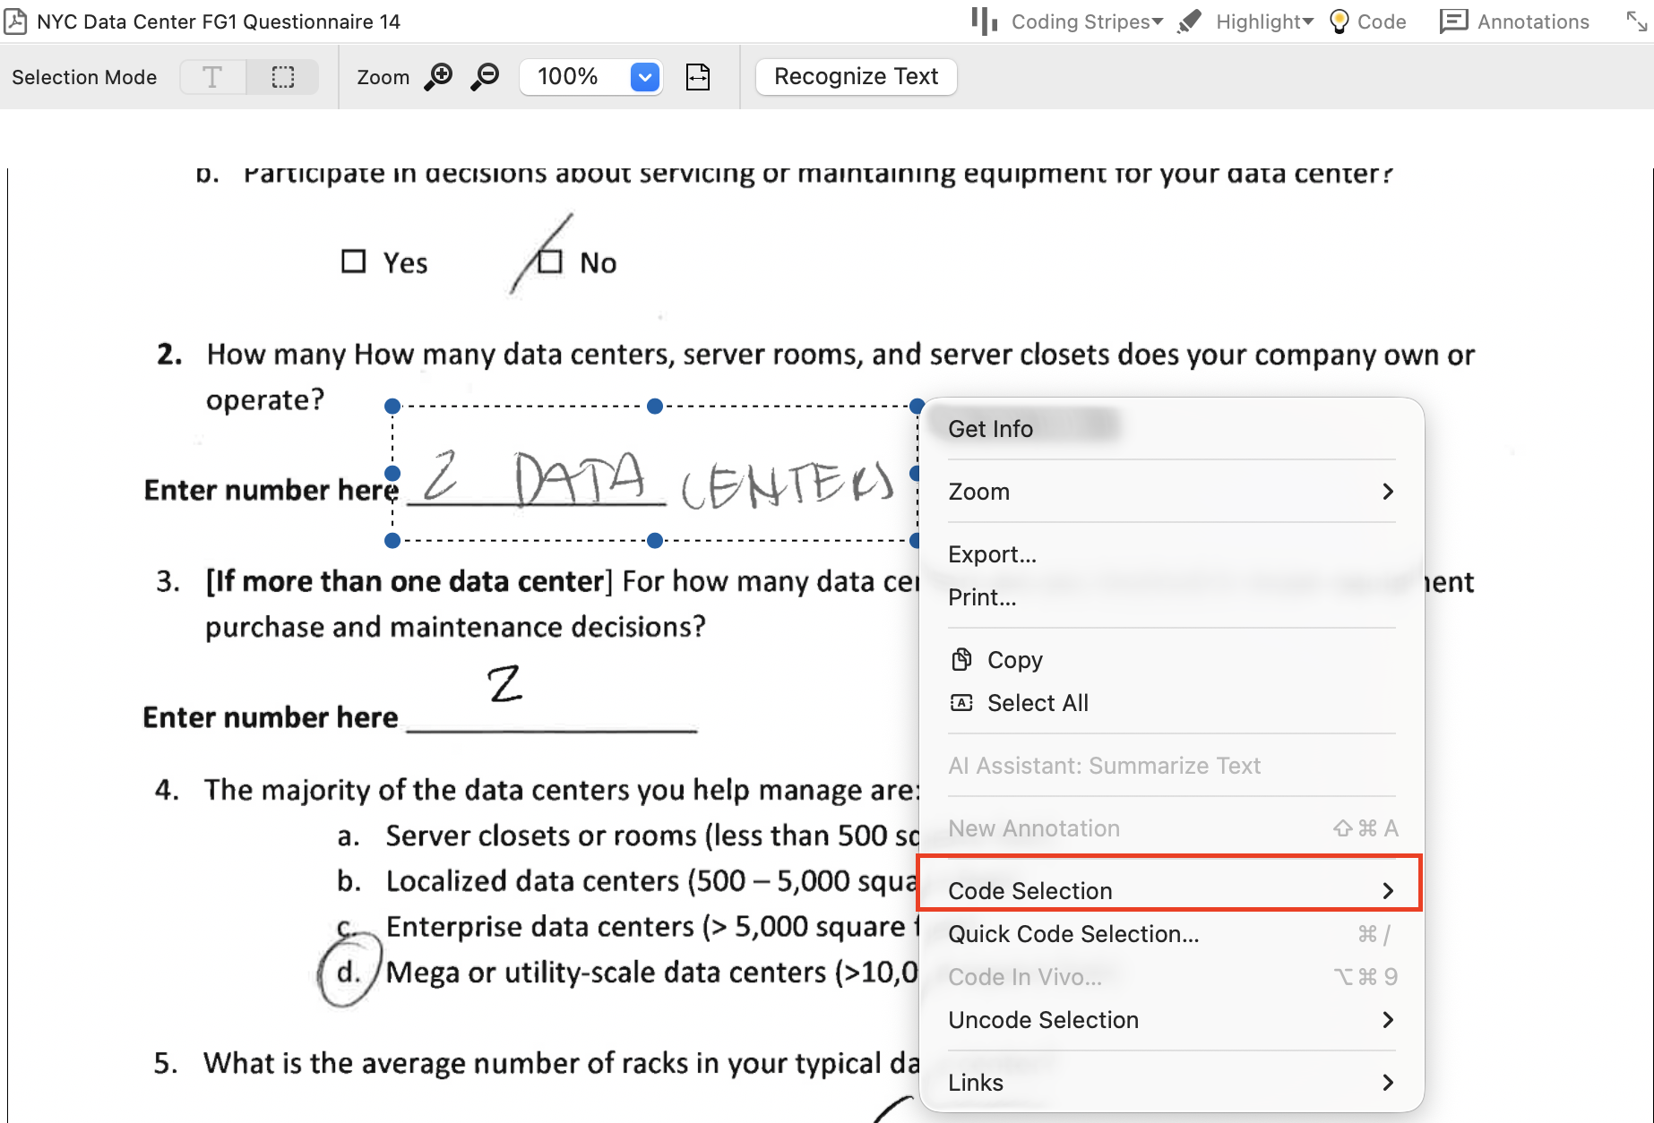Image resolution: width=1654 pixels, height=1123 pixels.
Task: Click the highlighter pen icon
Action: (1190, 21)
